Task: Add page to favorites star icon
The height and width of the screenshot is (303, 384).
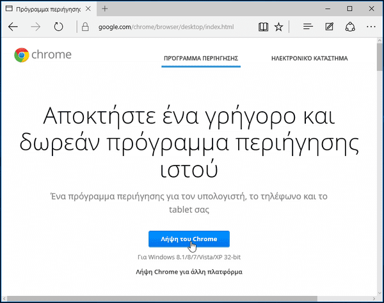Action: [278, 27]
